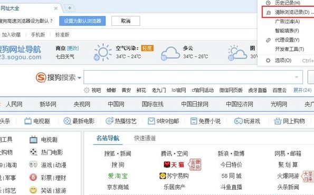
Task: Click the 轻度 air pollution badge
Action: (147, 48)
